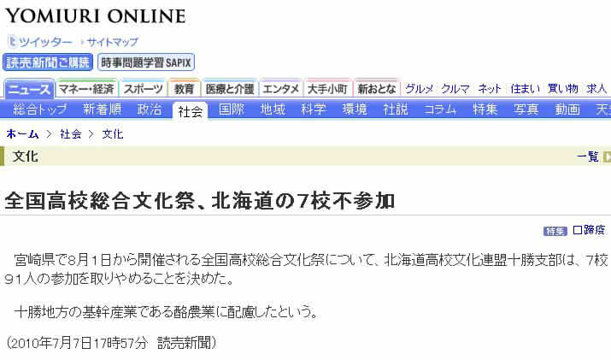
Task: Choose 国際 from the sub-navigation bar
Action: click(x=232, y=109)
